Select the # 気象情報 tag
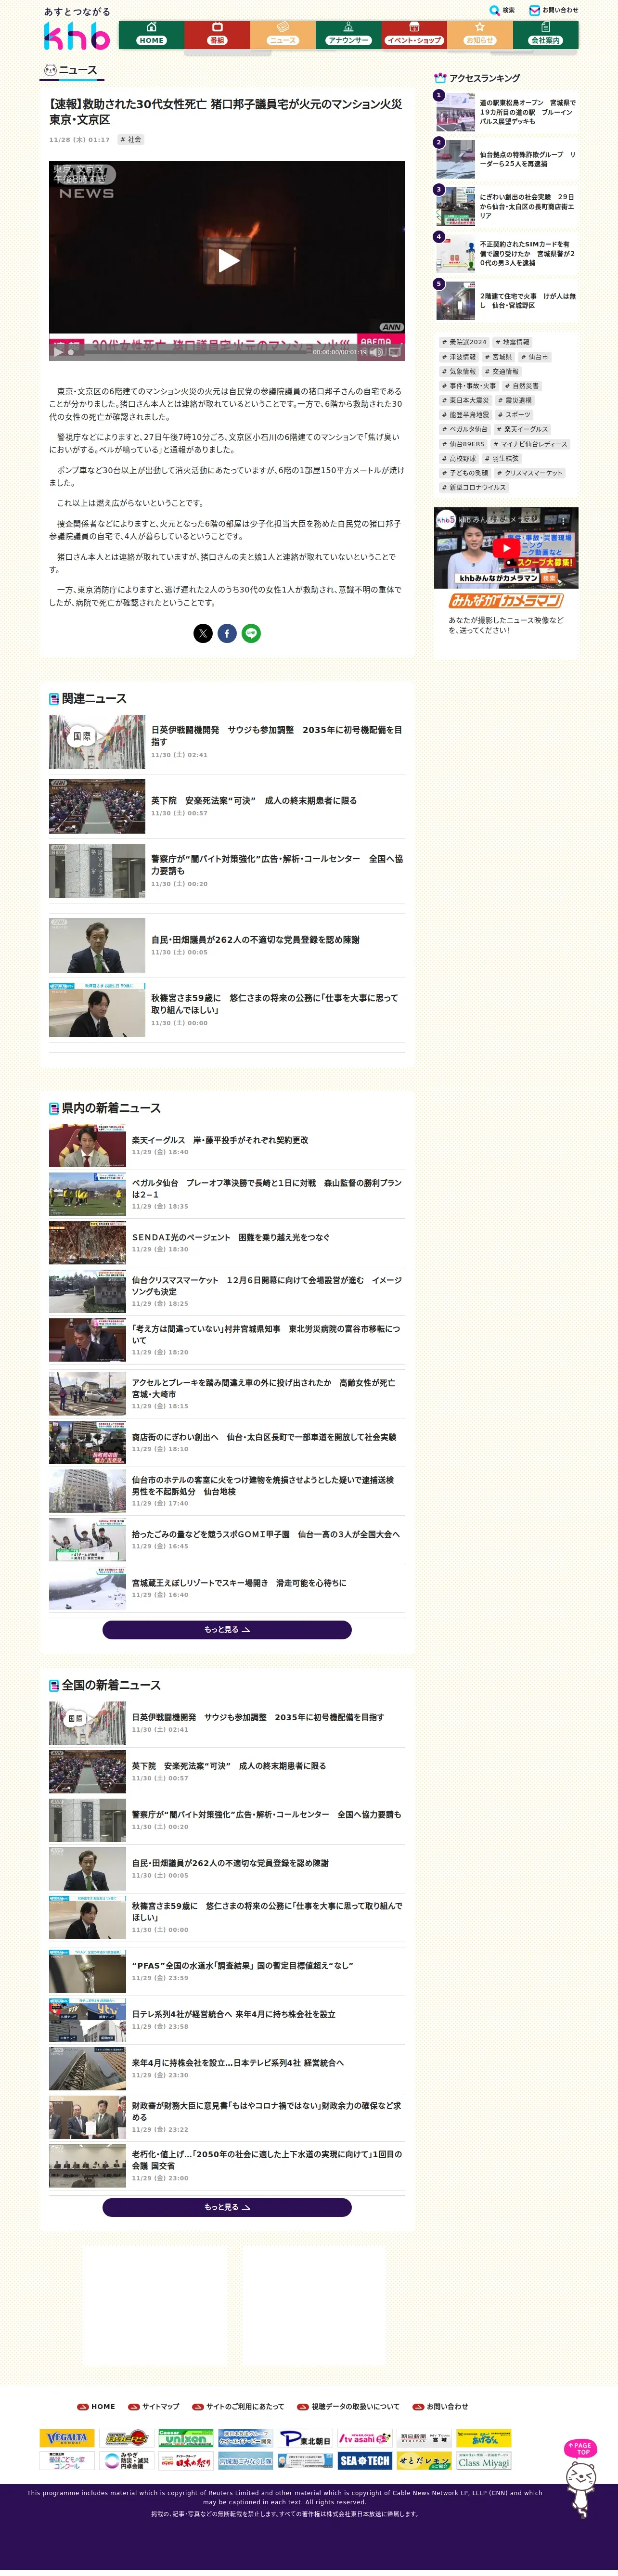 pyautogui.click(x=459, y=371)
